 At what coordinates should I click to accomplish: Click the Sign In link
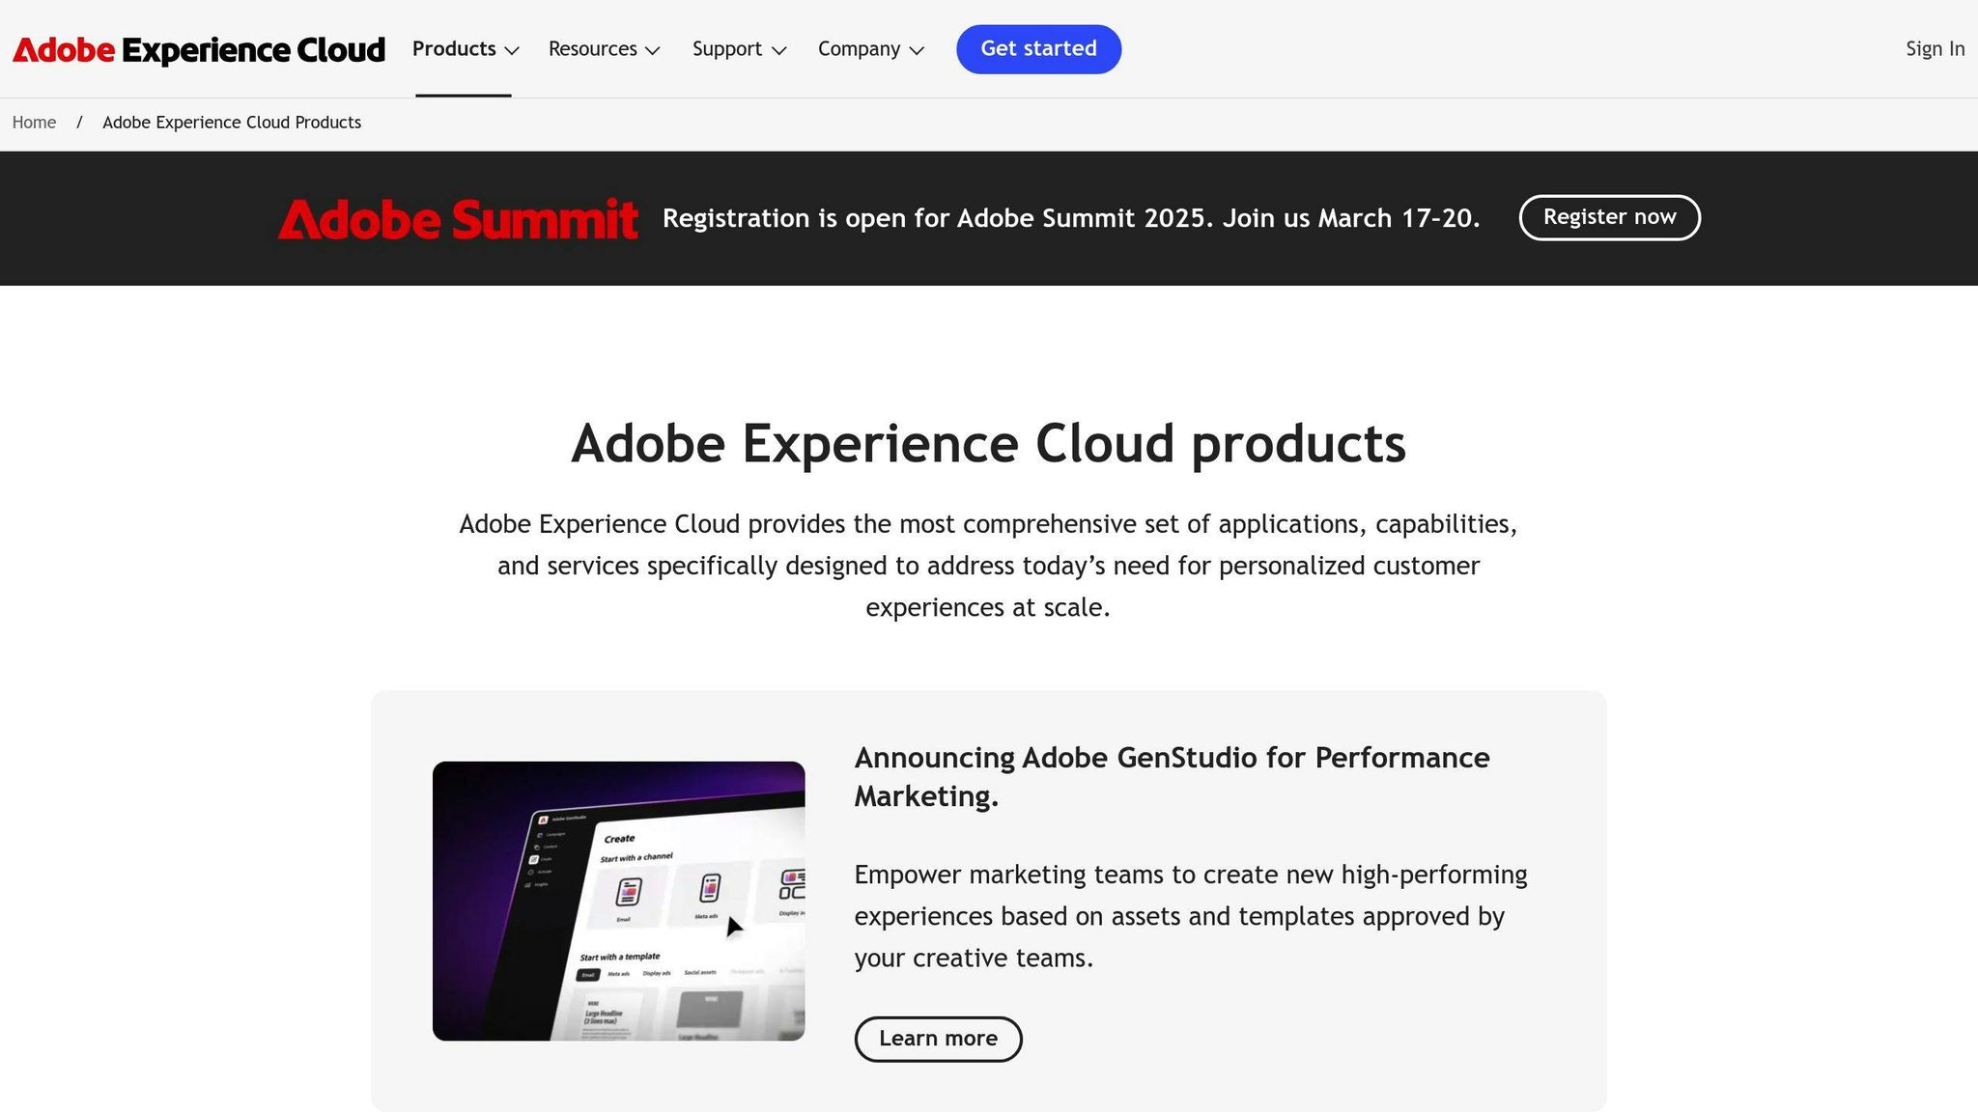[x=1935, y=48]
